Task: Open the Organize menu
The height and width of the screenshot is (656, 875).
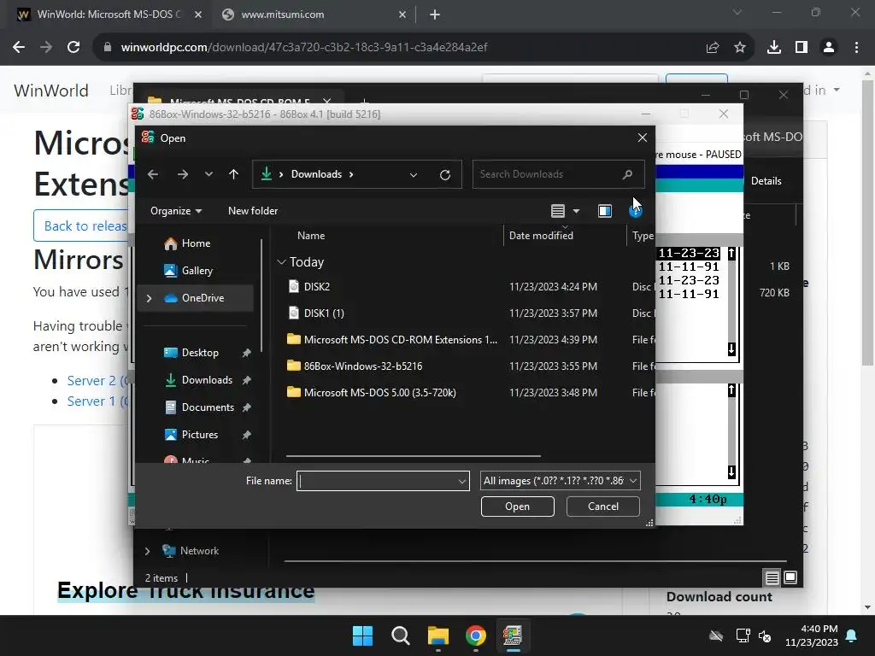Action: click(176, 211)
